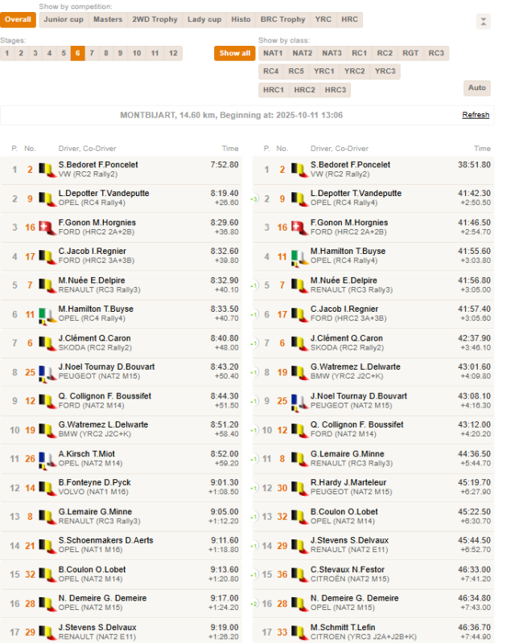
Task: Click flag beside G.Watremez in right table
Action: (x=299, y=372)
